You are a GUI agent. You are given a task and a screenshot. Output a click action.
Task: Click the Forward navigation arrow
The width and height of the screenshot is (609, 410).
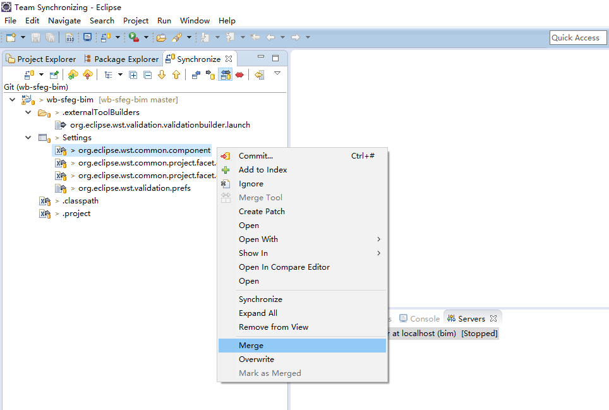click(296, 37)
